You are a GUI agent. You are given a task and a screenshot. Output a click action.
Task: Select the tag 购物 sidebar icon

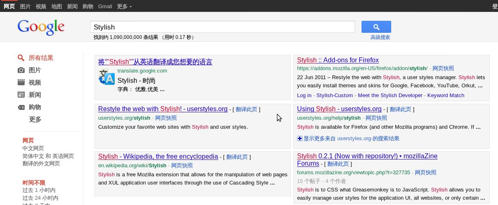(21, 107)
